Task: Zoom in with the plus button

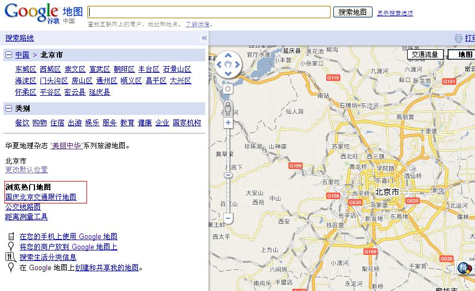Action: click(228, 123)
